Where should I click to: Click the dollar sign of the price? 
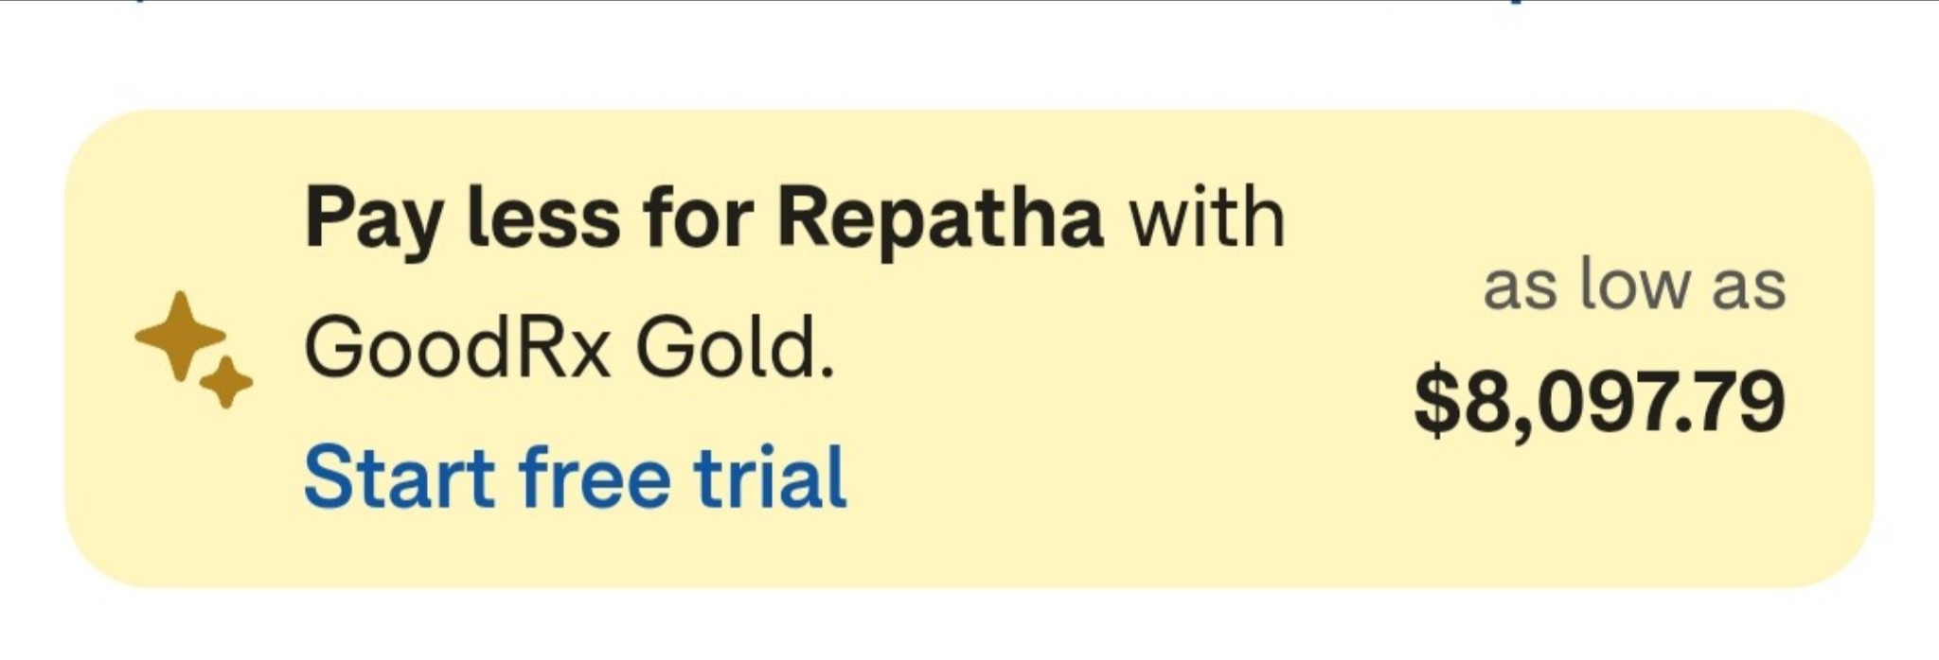coord(1435,404)
